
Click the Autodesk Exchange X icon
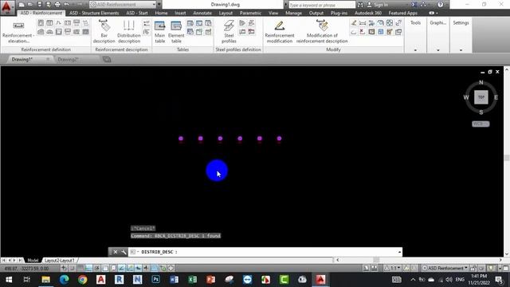click(414, 5)
